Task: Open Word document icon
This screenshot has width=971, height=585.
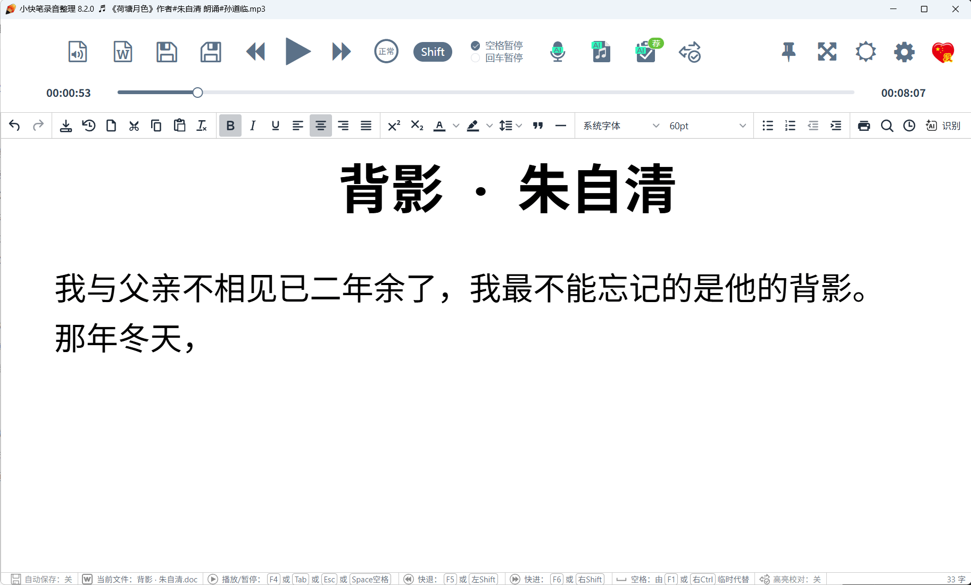Action: click(x=123, y=52)
